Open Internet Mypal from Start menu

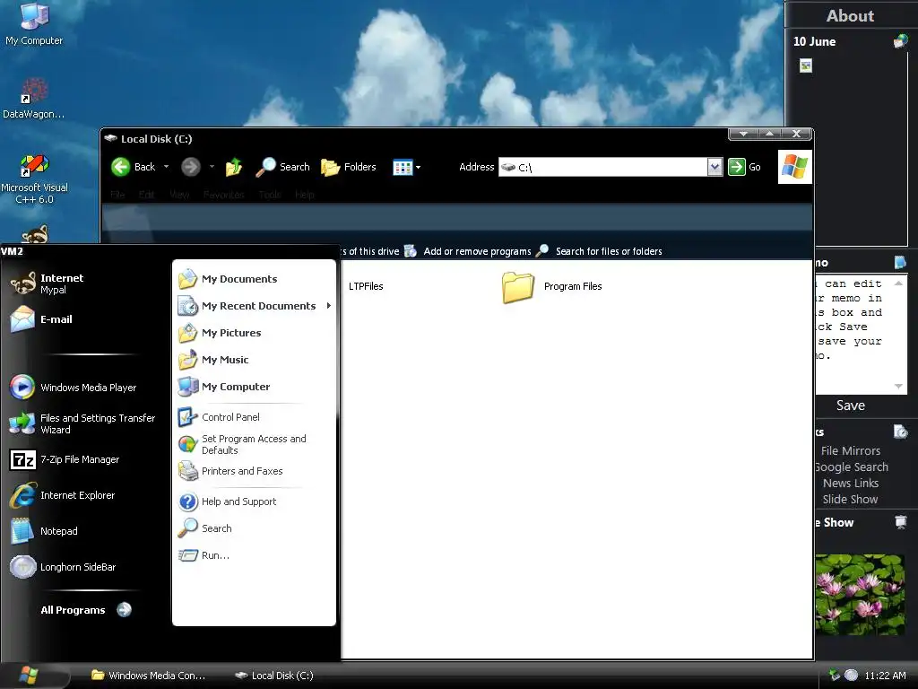[47, 283]
